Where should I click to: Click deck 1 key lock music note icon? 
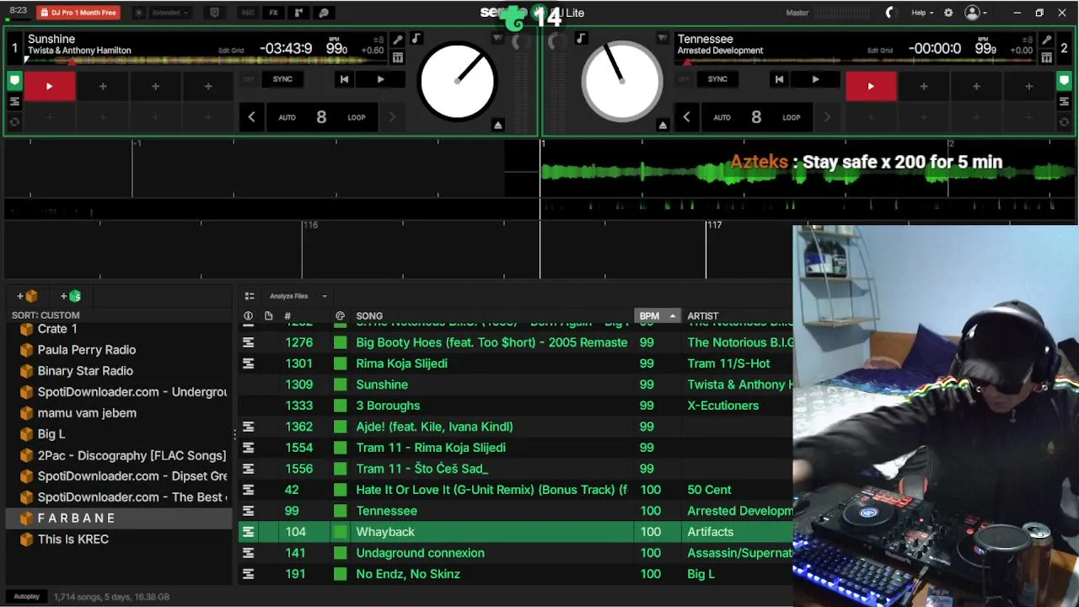(x=416, y=39)
